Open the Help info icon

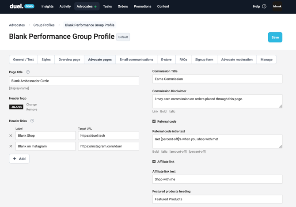264,7
